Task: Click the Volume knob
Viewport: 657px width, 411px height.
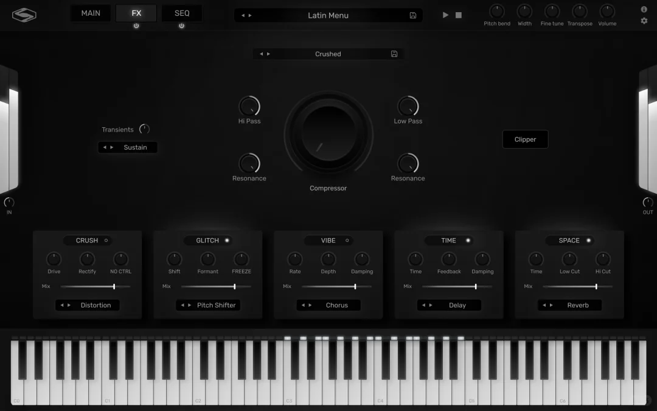Action: (607, 12)
